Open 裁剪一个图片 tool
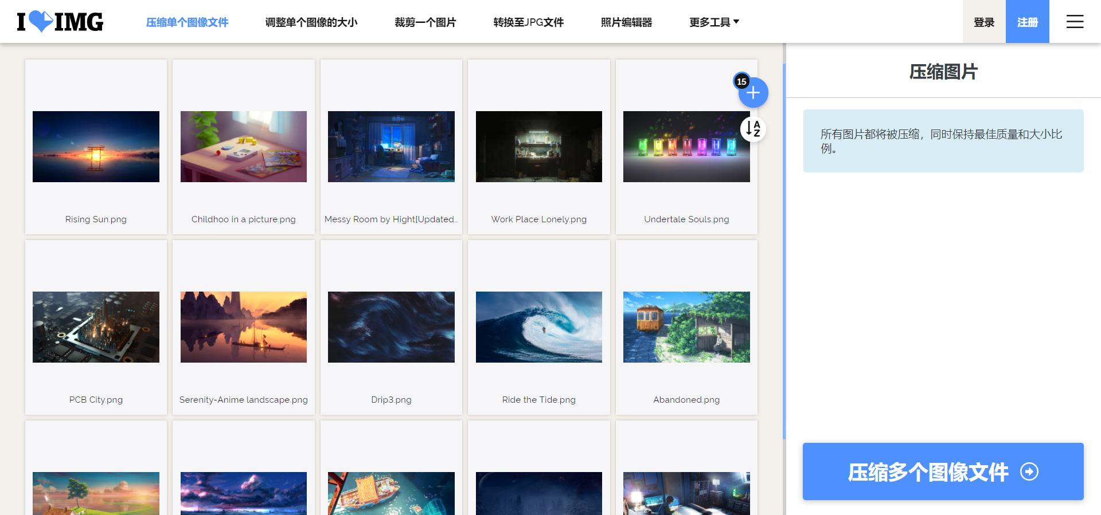 [425, 22]
